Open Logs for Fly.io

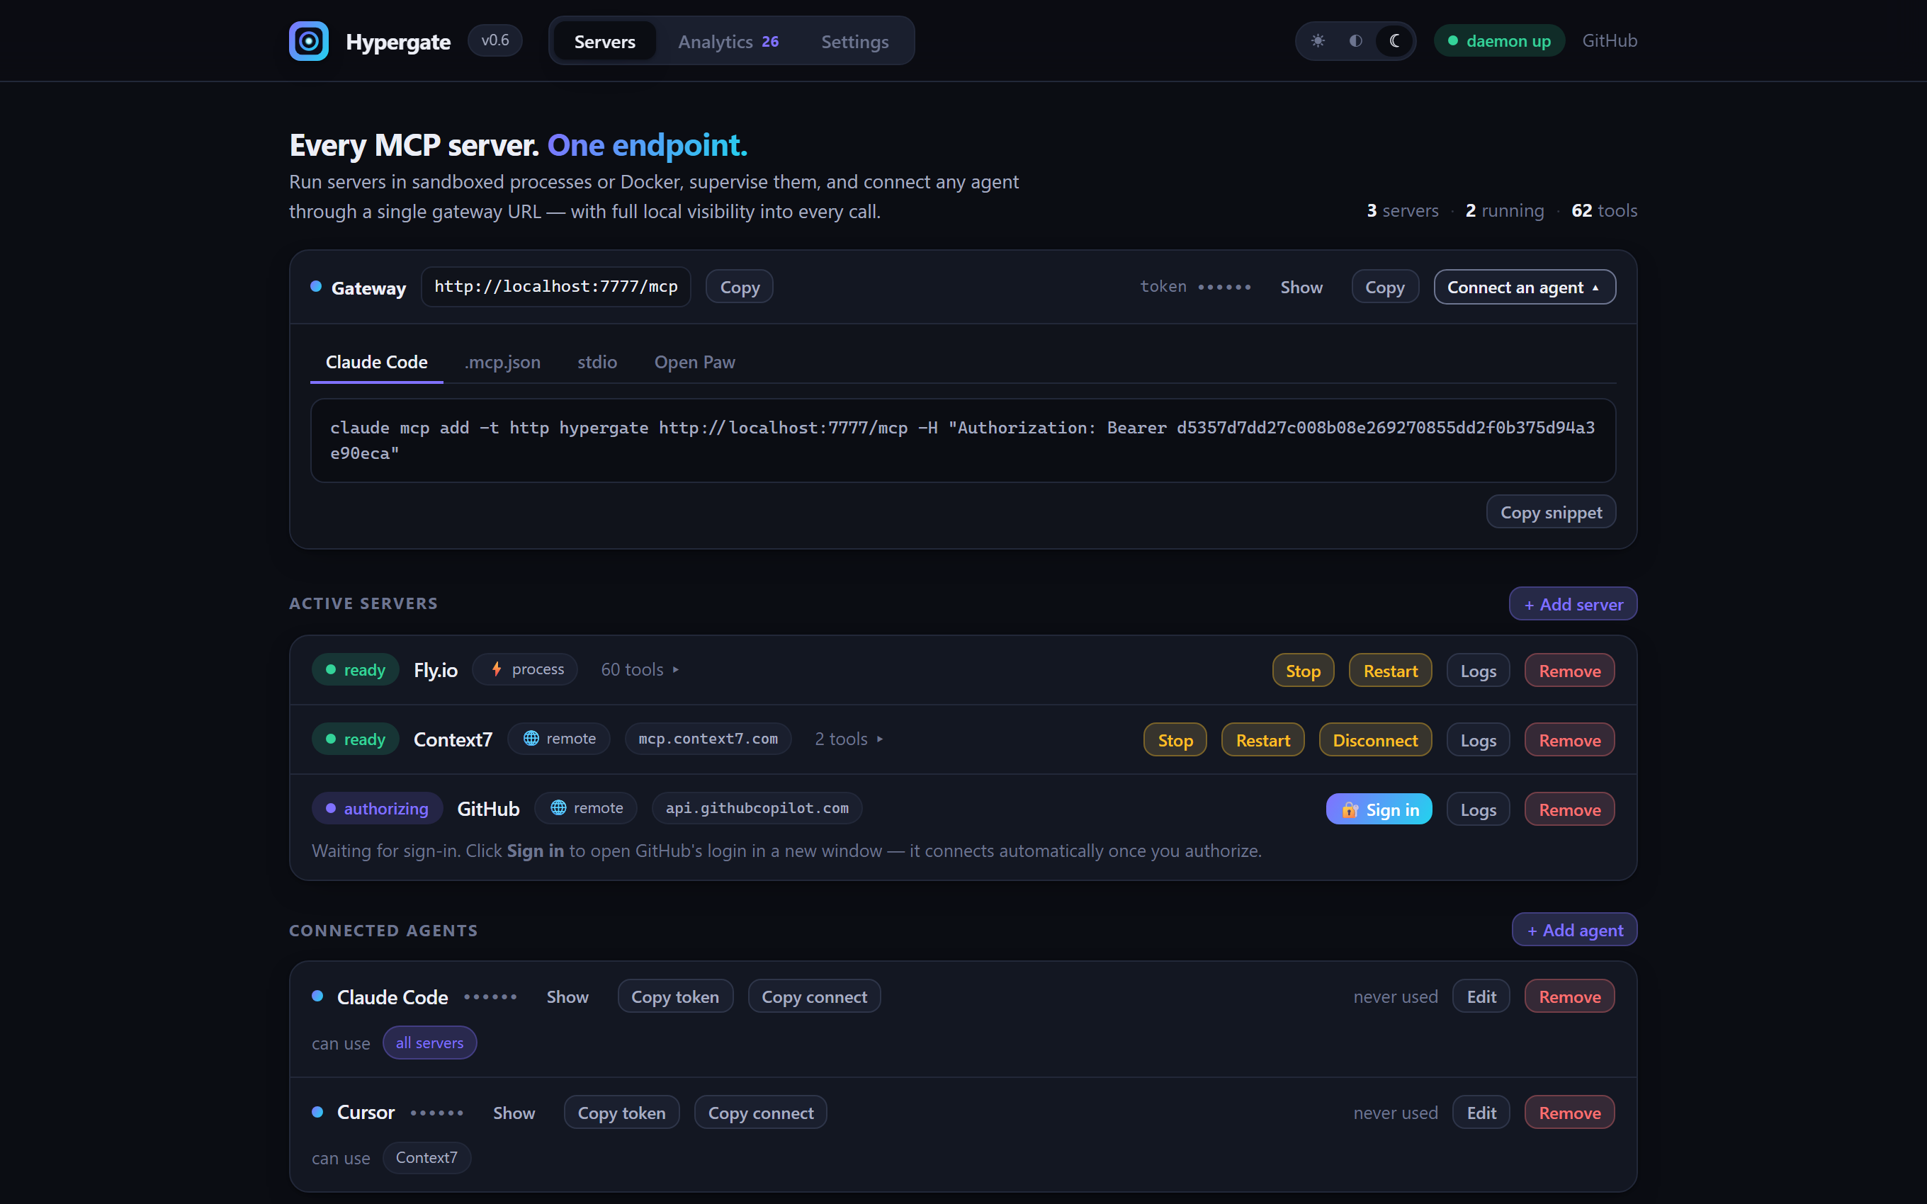point(1478,671)
